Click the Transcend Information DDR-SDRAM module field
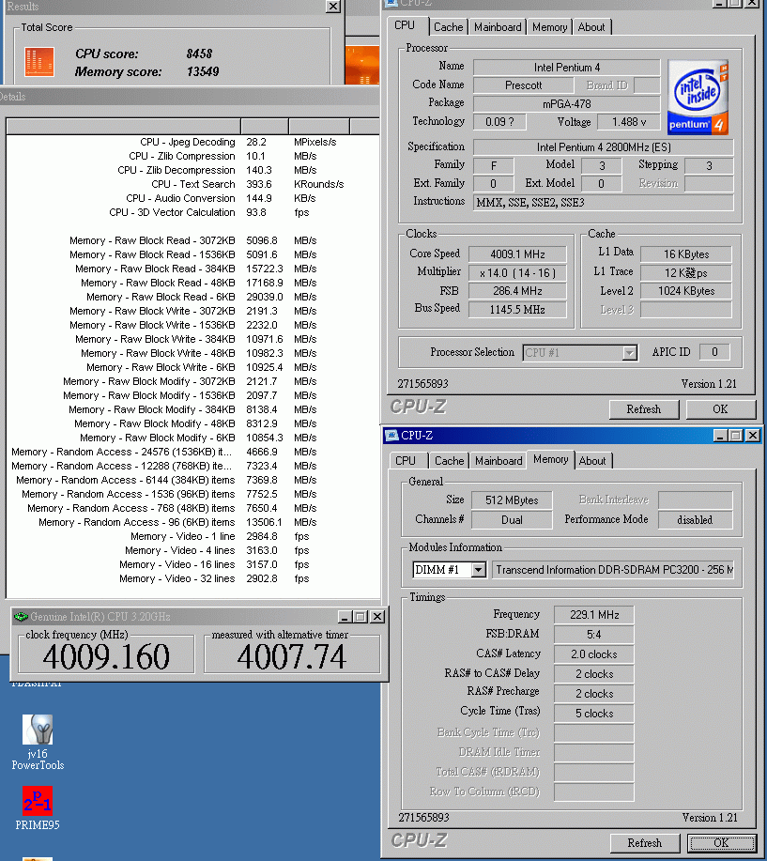The width and height of the screenshot is (767, 861). [613, 570]
